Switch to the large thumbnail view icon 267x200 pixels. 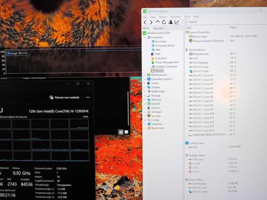(x=126, y=132)
